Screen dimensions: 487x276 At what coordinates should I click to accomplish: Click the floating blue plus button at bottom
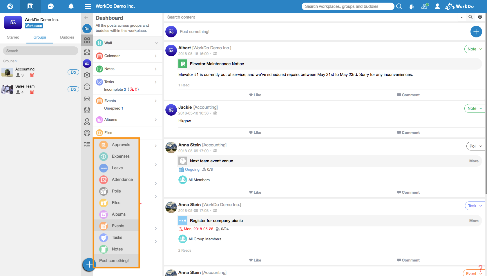coord(89,264)
